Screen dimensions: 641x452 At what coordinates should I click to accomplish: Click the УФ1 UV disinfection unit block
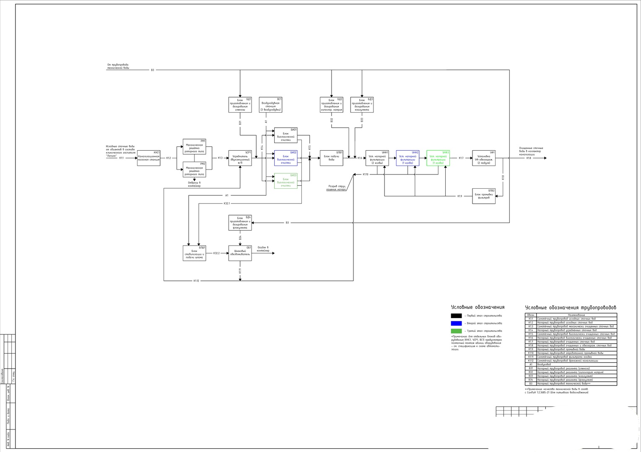coord(484,158)
